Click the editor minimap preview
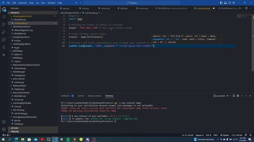Viewport: 254px width, 142px height. (x=244, y=16)
